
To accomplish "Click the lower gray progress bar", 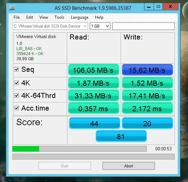I will coord(93,156).
